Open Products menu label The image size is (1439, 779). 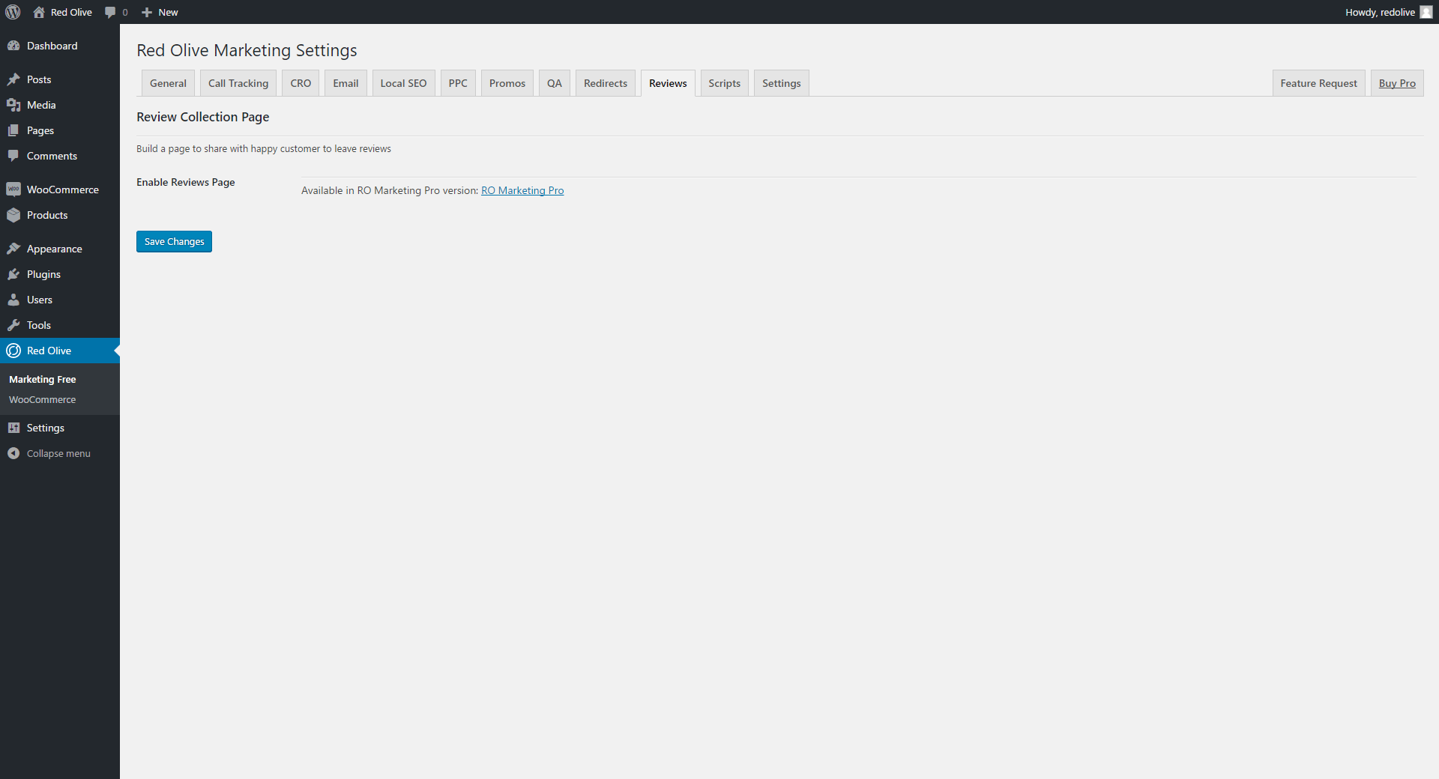pos(47,215)
